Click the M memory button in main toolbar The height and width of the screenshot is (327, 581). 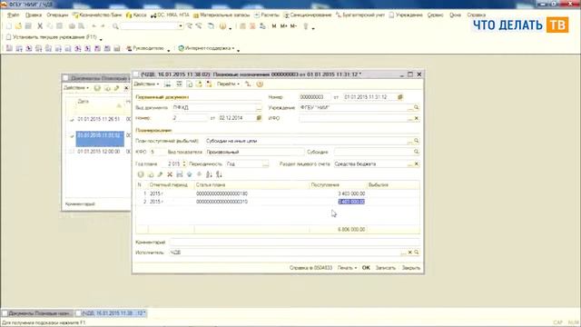274,26
